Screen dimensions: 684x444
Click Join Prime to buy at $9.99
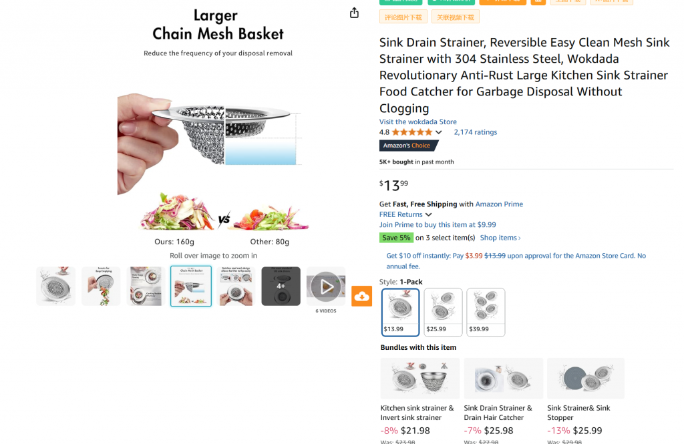pyautogui.click(x=438, y=225)
